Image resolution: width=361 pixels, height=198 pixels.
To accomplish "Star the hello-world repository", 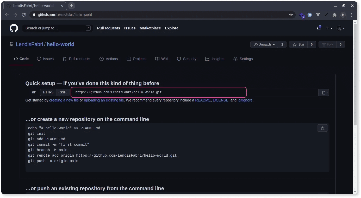I will coord(298,44).
